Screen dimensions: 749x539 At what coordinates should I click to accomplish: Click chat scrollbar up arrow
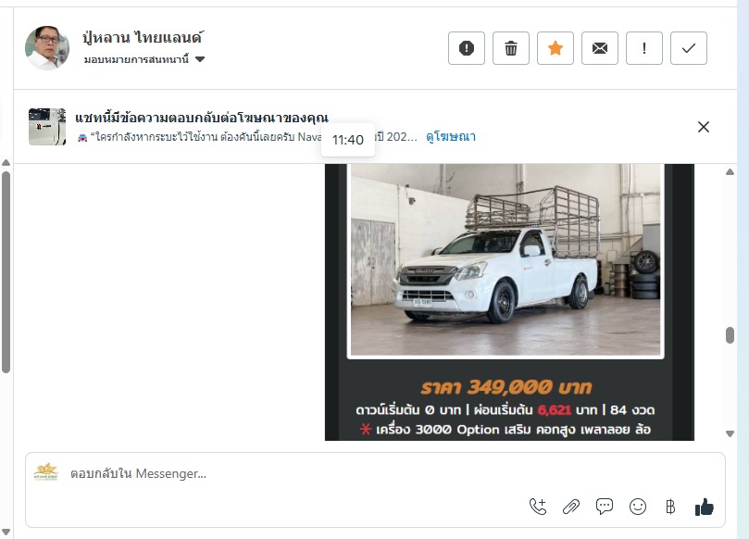(x=730, y=172)
